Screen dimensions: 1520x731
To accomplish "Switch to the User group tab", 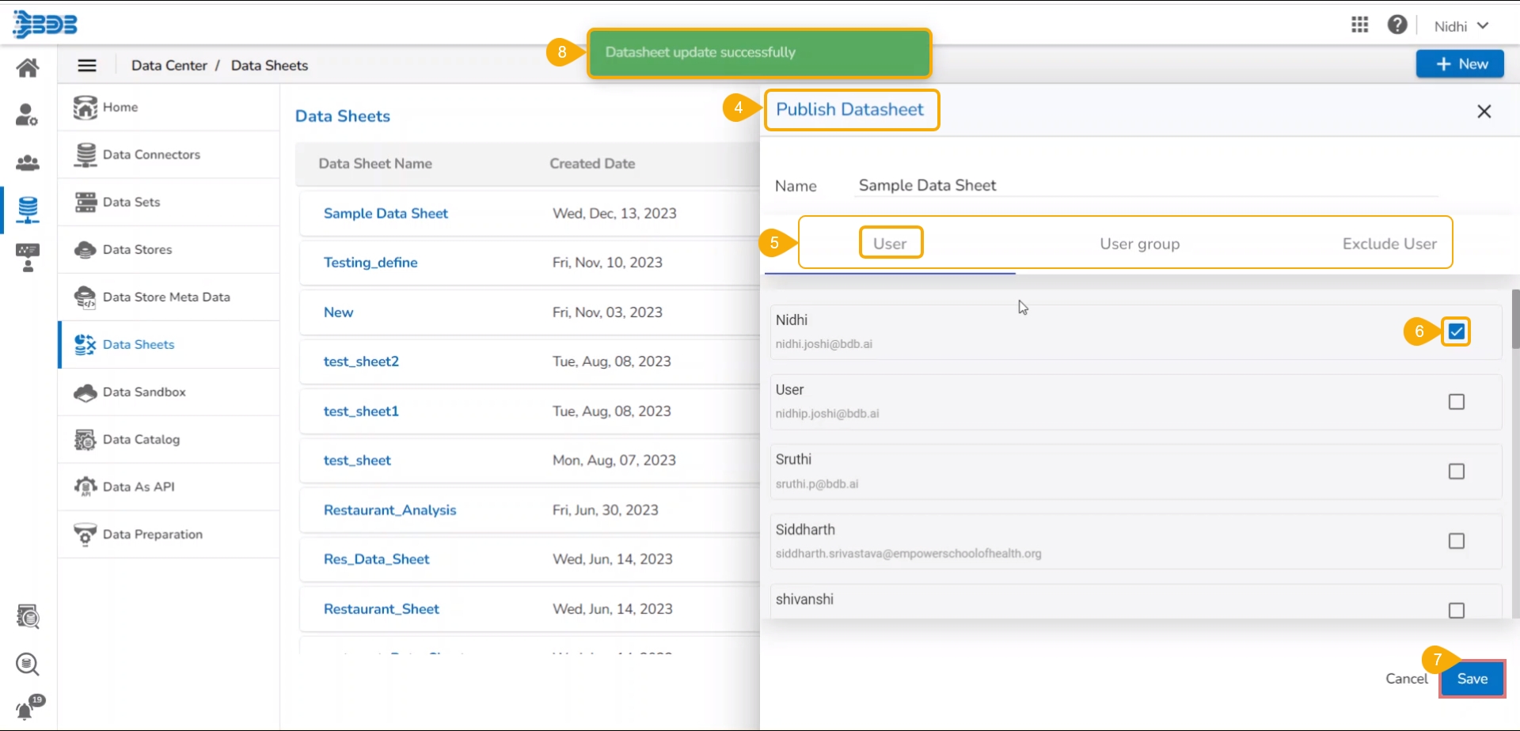I will pyautogui.click(x=1139, y=244).
